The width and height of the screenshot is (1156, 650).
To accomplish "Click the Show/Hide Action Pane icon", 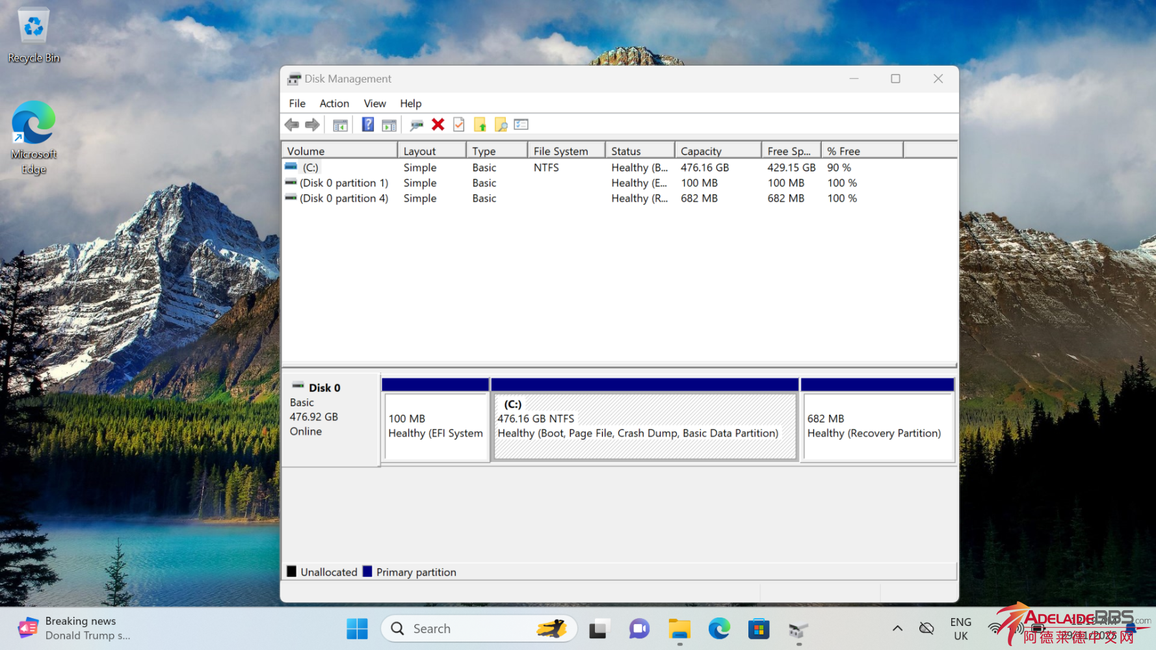I will coord(389,125).
